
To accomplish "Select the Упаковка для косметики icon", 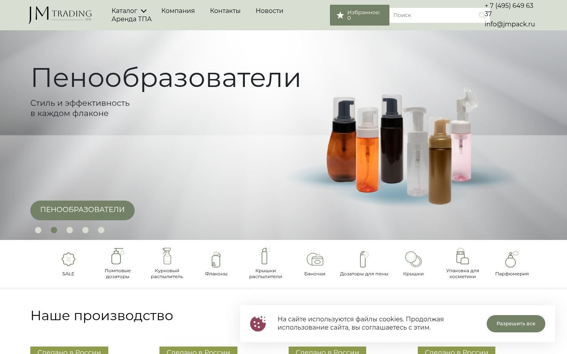I will 463,256.
